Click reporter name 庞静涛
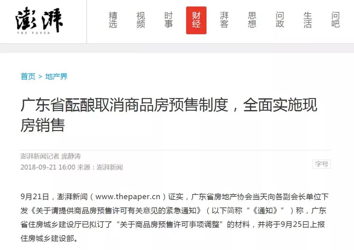Image resolution: width=354 pixels, height=250 pixels. (71, 156)
